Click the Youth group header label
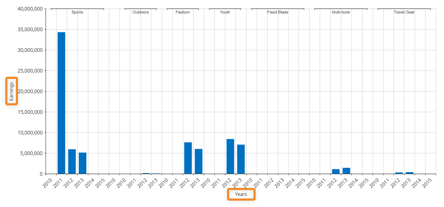This screenshot has width=444, height=207. (225, 12)
